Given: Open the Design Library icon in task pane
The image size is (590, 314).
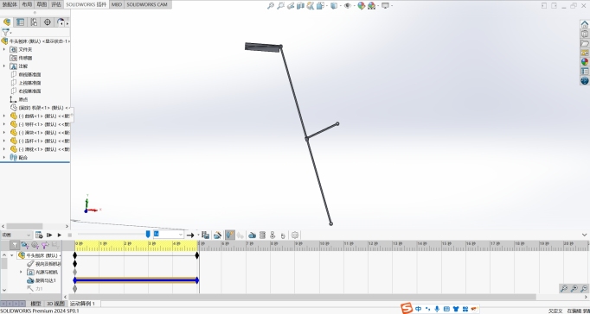Looking at the screenshot, I should [x=584, y=34].
